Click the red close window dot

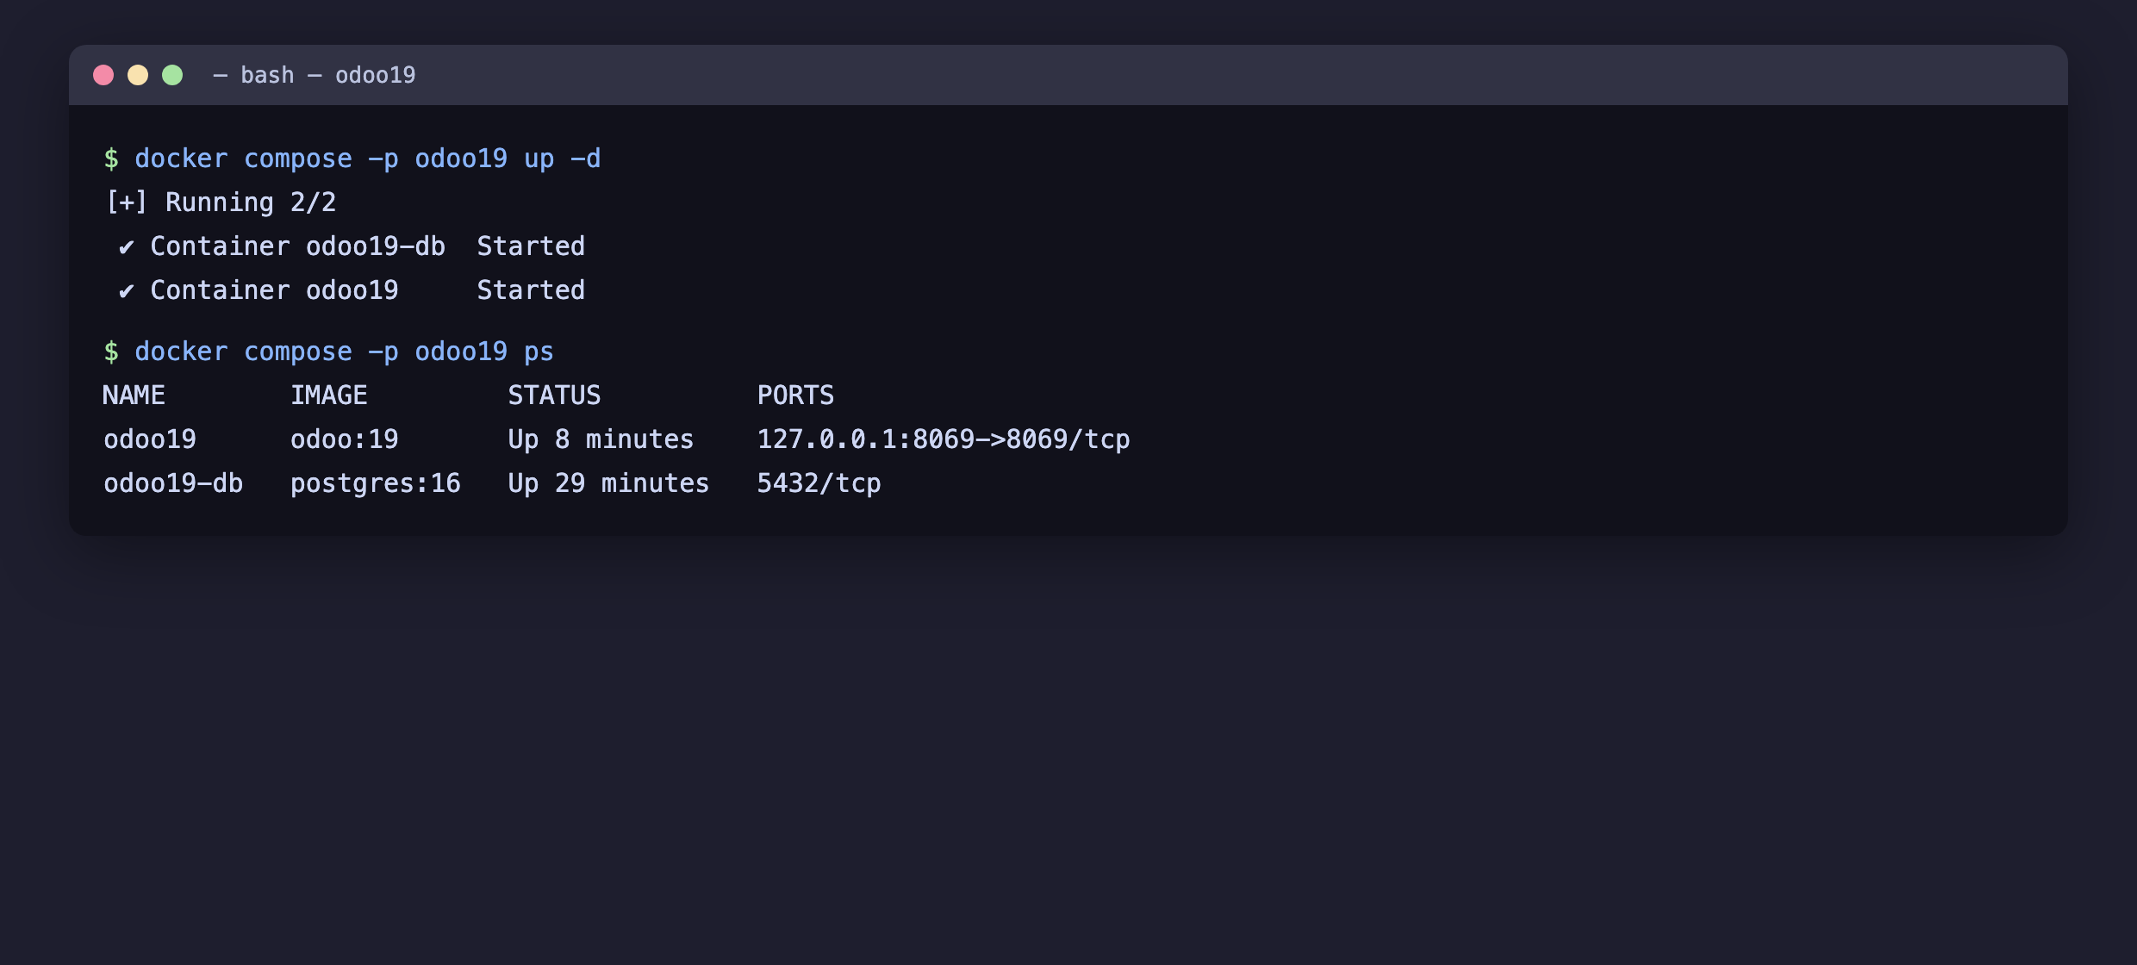point(103,75)
